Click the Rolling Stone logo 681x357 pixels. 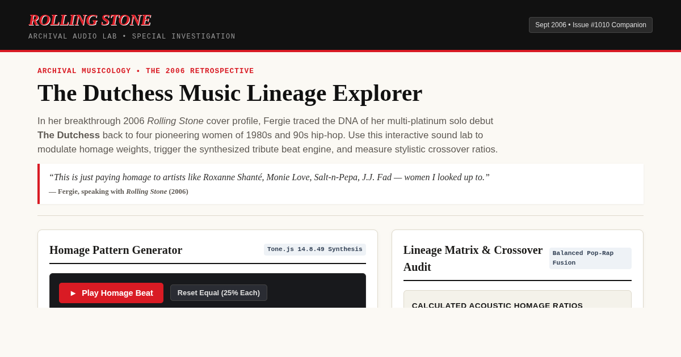[x=90, y=20]
